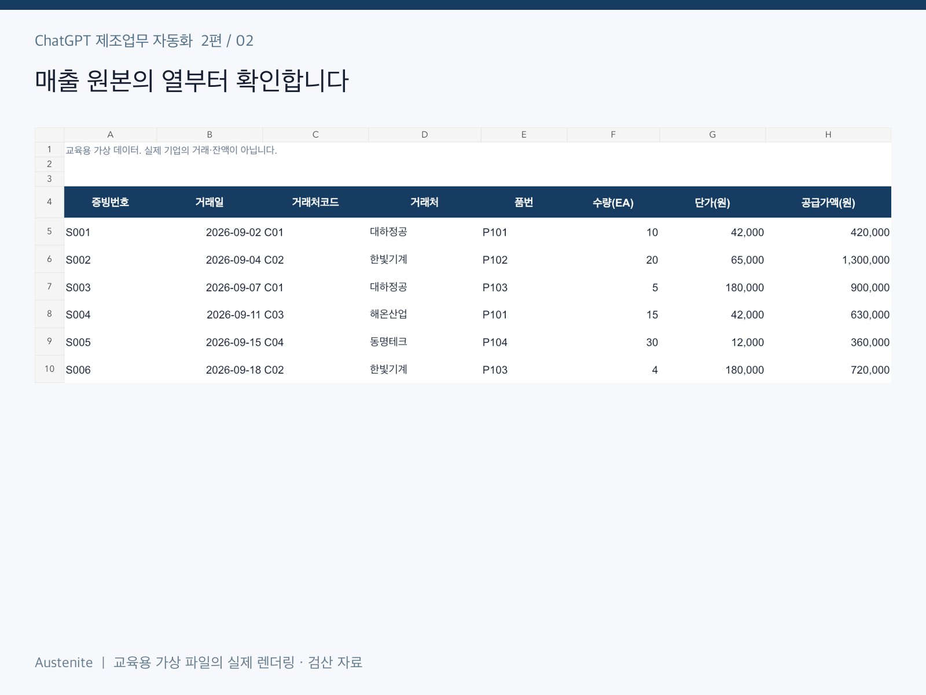Select the 공급가액(원) header cell

click(828, 202)
